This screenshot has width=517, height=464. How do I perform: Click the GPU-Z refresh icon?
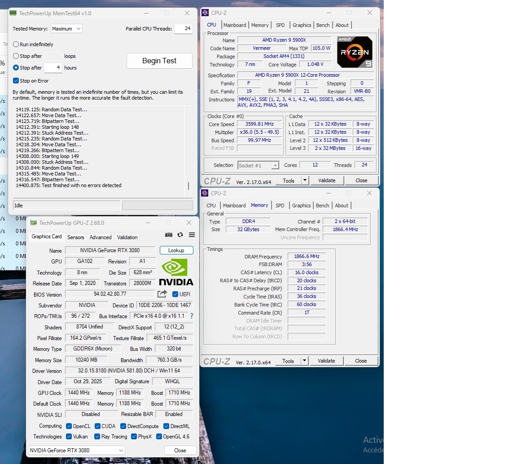click(180, 235)
